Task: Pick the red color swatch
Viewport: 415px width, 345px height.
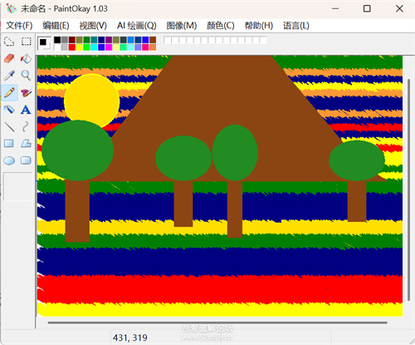Action: (72, 47)
